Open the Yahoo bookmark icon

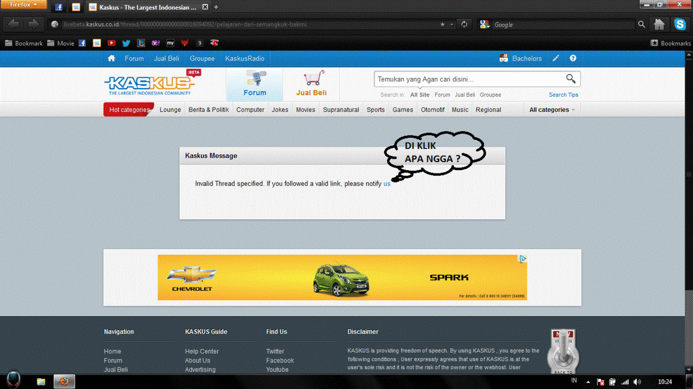156,43
